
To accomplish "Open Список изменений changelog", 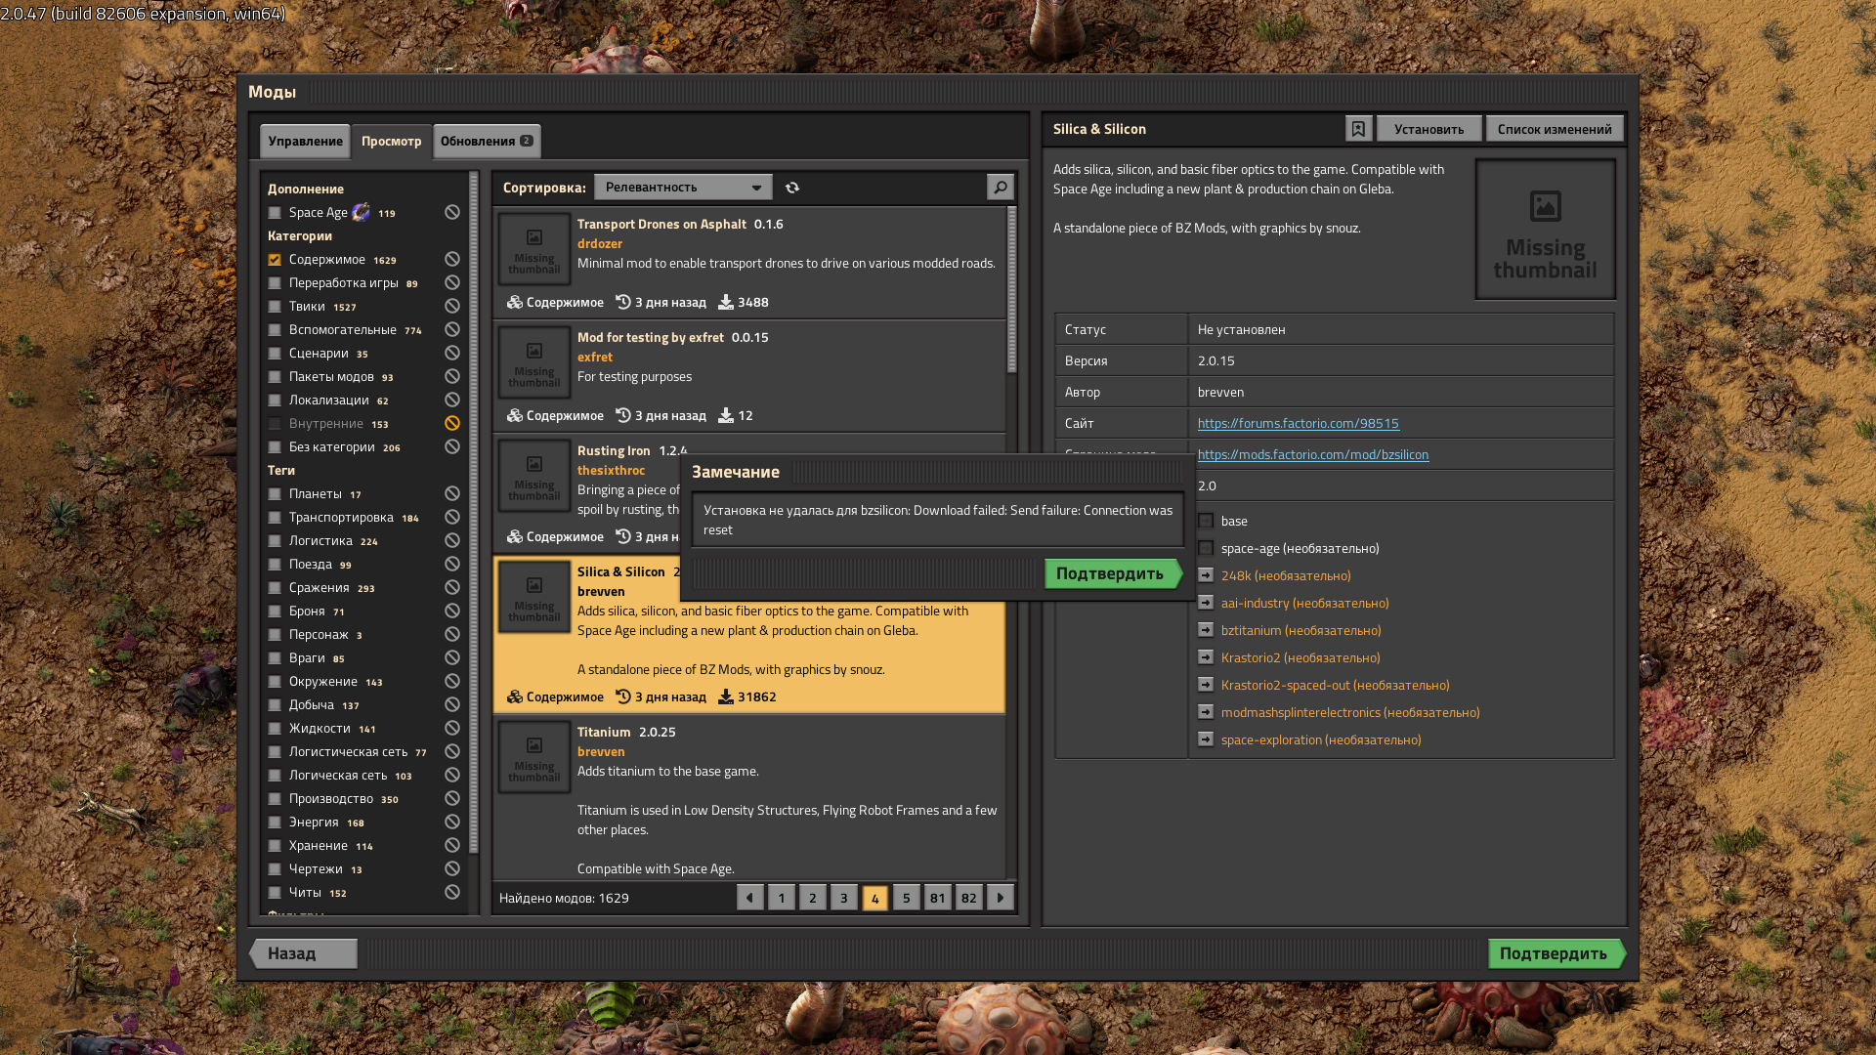I will point(1555,129).
